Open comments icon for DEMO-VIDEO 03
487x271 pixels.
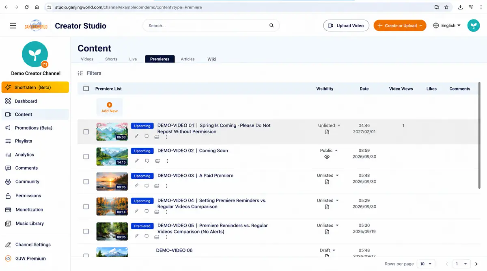(147, 186)
